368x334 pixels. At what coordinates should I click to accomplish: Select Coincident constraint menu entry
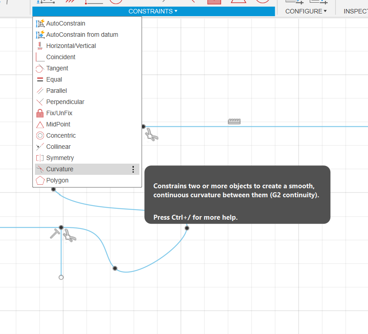61,57
